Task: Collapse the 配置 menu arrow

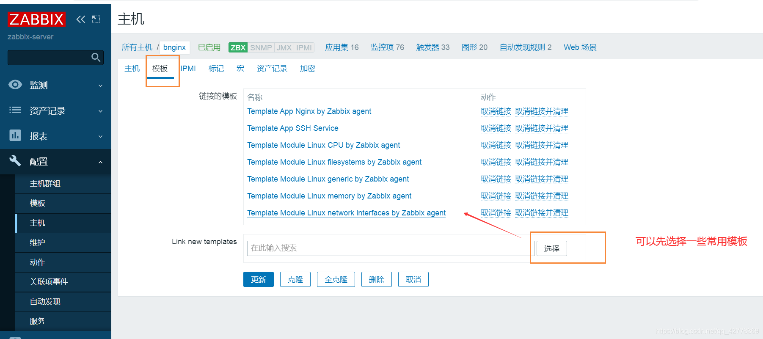Action: (x=100, y=162)
